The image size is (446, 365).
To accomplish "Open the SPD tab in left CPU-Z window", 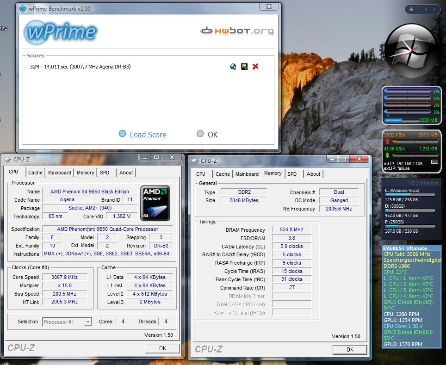I will 105,173.
